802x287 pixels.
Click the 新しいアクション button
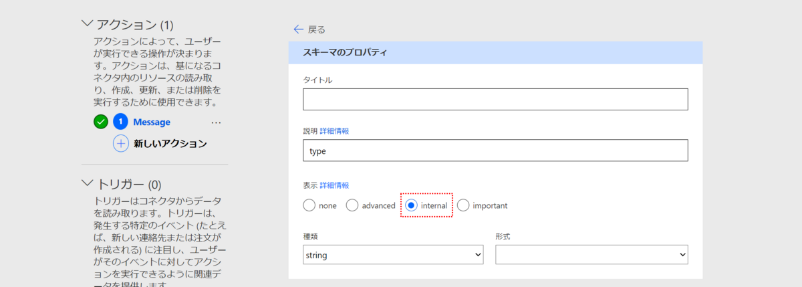pos(170,143)
